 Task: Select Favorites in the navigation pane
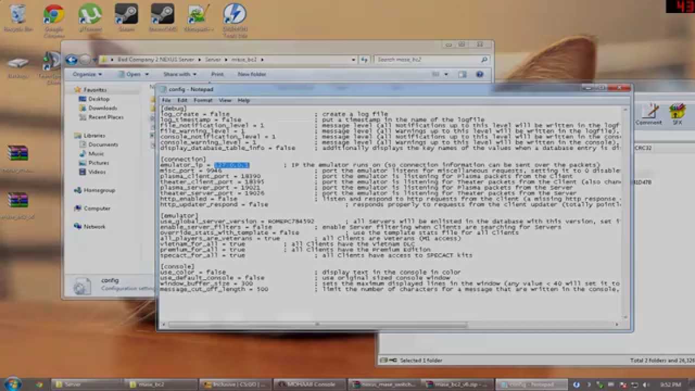pyautogui.click(x=95, y=90)
